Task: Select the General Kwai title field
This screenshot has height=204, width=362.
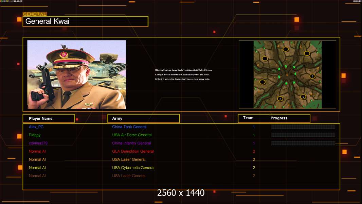Action: pyautogui.click(x=85, y=21)
